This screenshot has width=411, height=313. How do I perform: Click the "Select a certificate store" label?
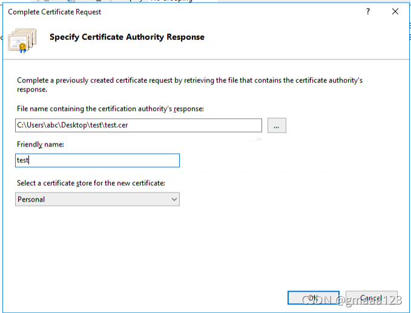[91, 183]
